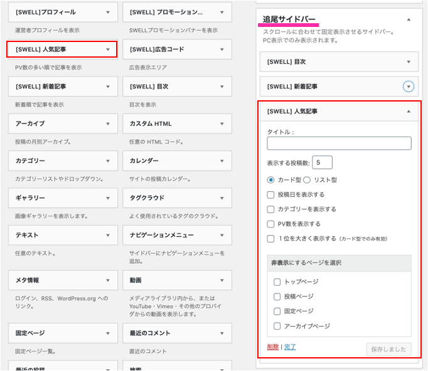
Task: Select the 最近のコメント widget title
Action: (150, 333)
